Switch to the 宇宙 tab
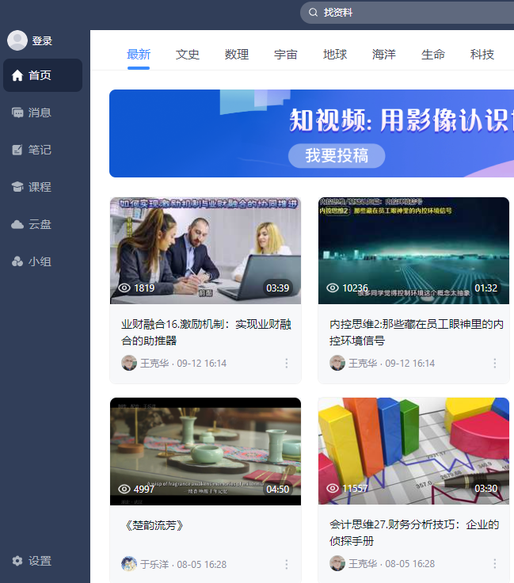Viewport: 514px width, 583px height. pos(286,55)
